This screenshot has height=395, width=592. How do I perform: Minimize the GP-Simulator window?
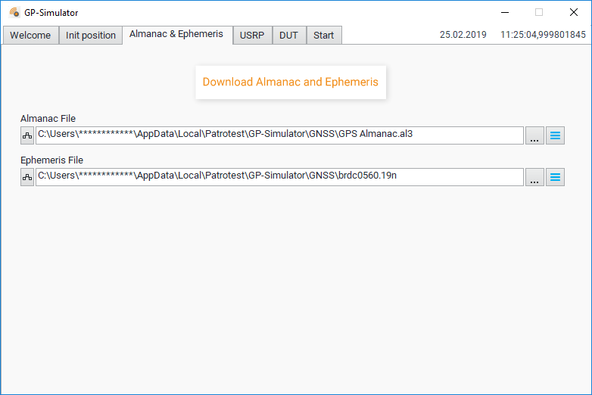pyautogui.click(x=505, y=12)
